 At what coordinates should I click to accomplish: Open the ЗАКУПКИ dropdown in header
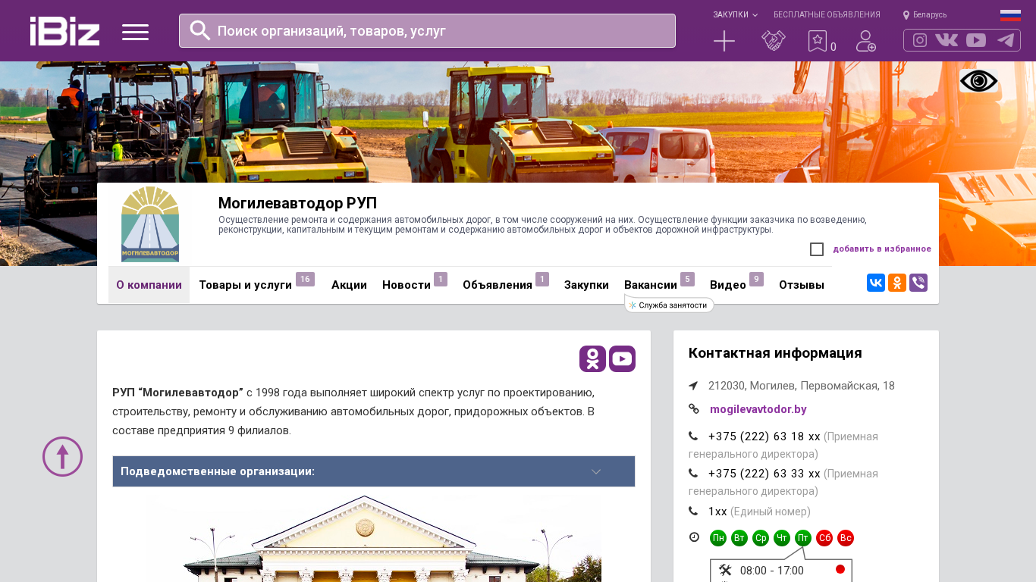click(x=735, y=15)
